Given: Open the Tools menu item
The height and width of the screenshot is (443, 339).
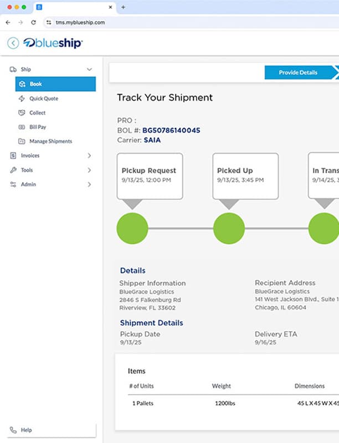Looking at the screenshot, I should click(x=27, y=170).
